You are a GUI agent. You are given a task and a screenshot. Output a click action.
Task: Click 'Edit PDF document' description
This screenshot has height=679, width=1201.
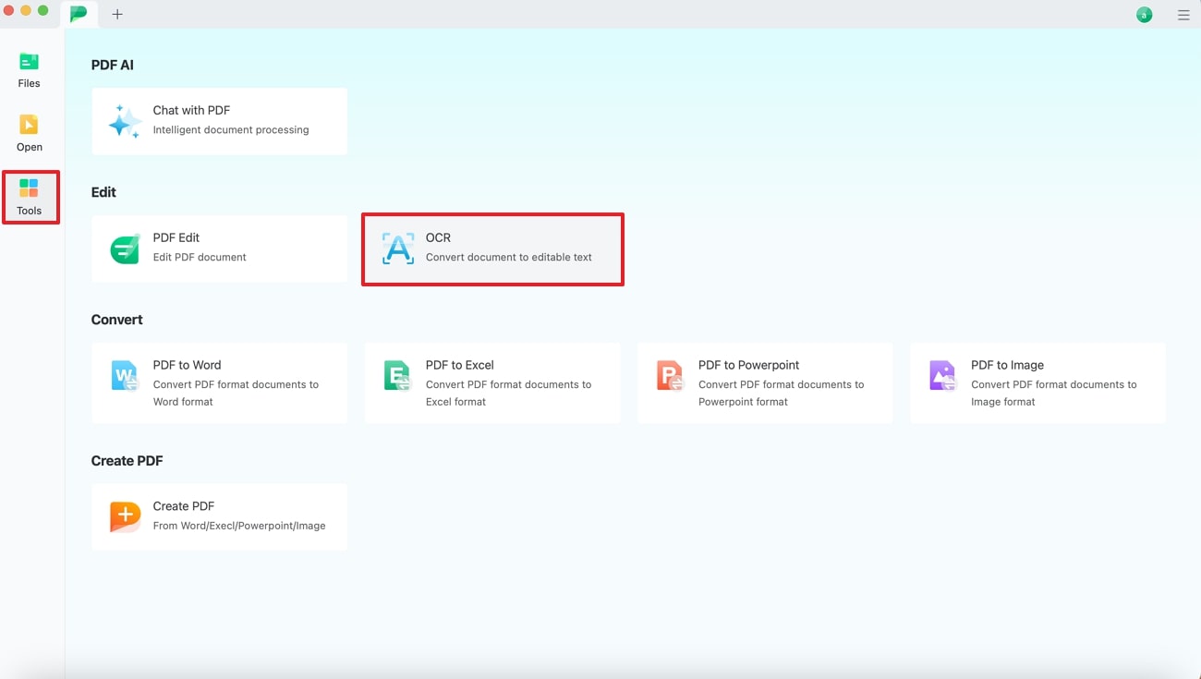pyautogui.click(x=200, y=258)
